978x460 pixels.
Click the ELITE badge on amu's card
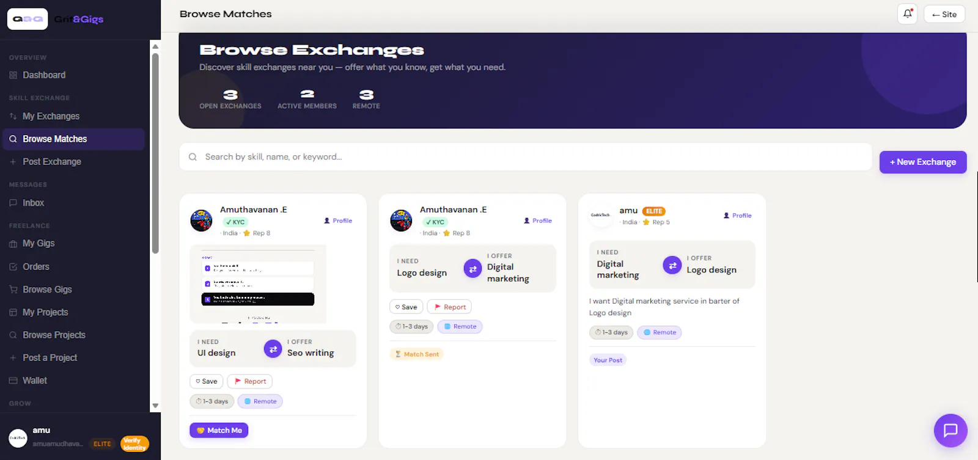[654, 211]
